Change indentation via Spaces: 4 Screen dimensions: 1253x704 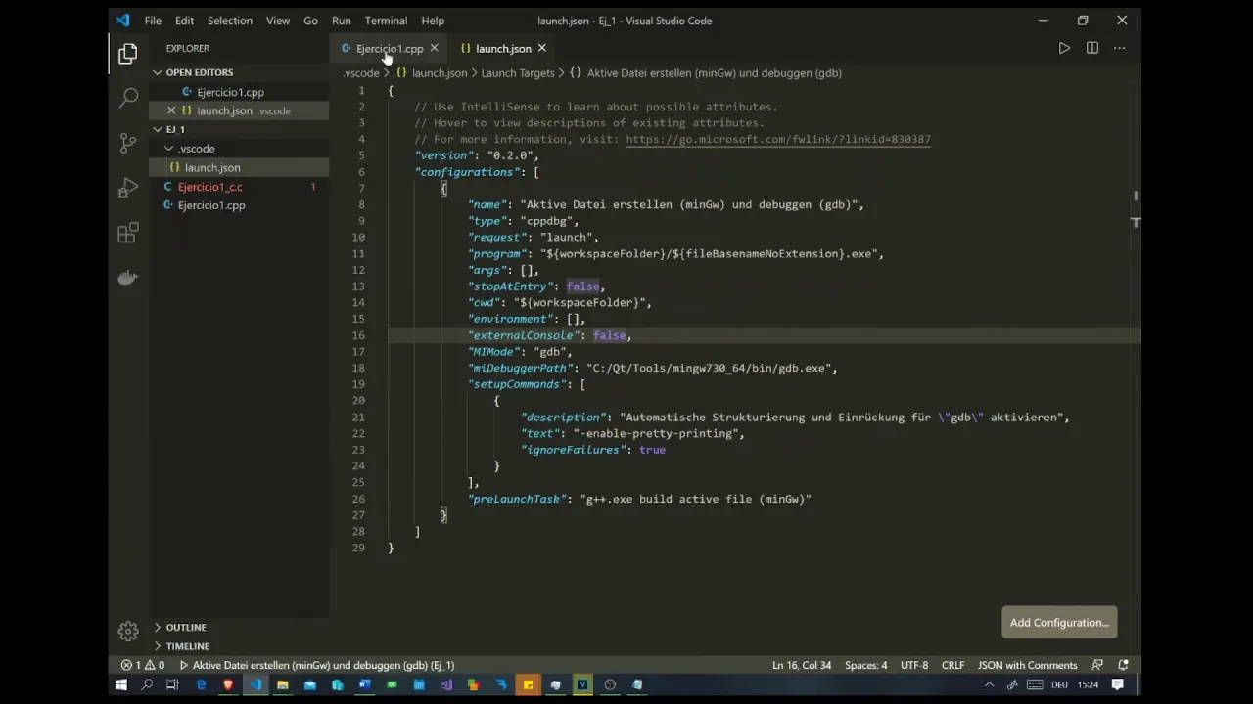pos(865,665)
